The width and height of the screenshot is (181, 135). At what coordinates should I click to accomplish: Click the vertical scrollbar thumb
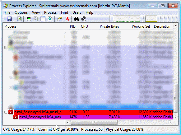click(176, 98)
